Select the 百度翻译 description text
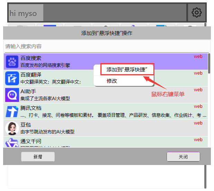The image size is (214, 191). point(51,82)
